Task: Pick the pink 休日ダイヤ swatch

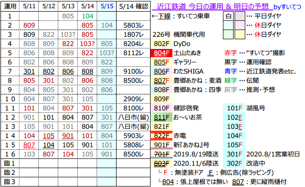Action: pos(240,25)
